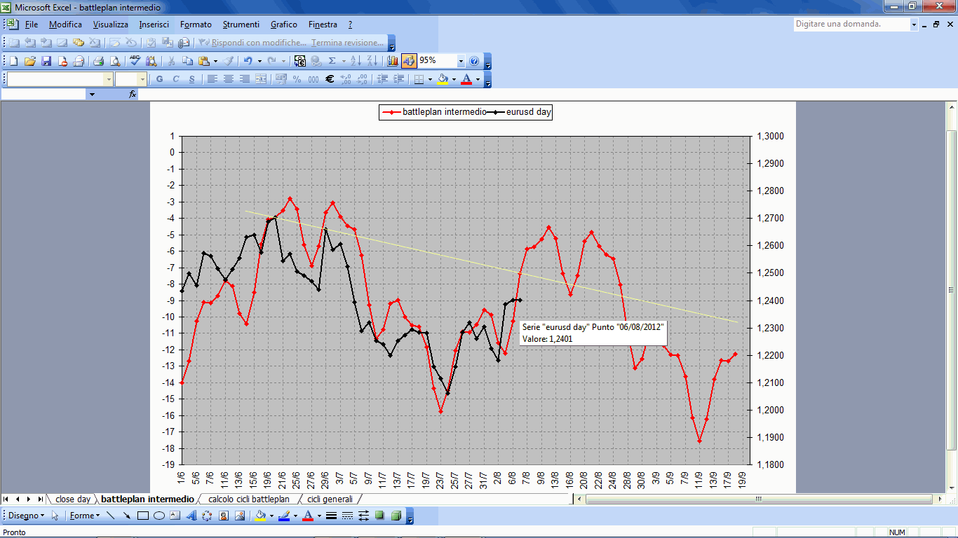
Task: Click the Increase Decimal icon
Action: tap(346, 79)
